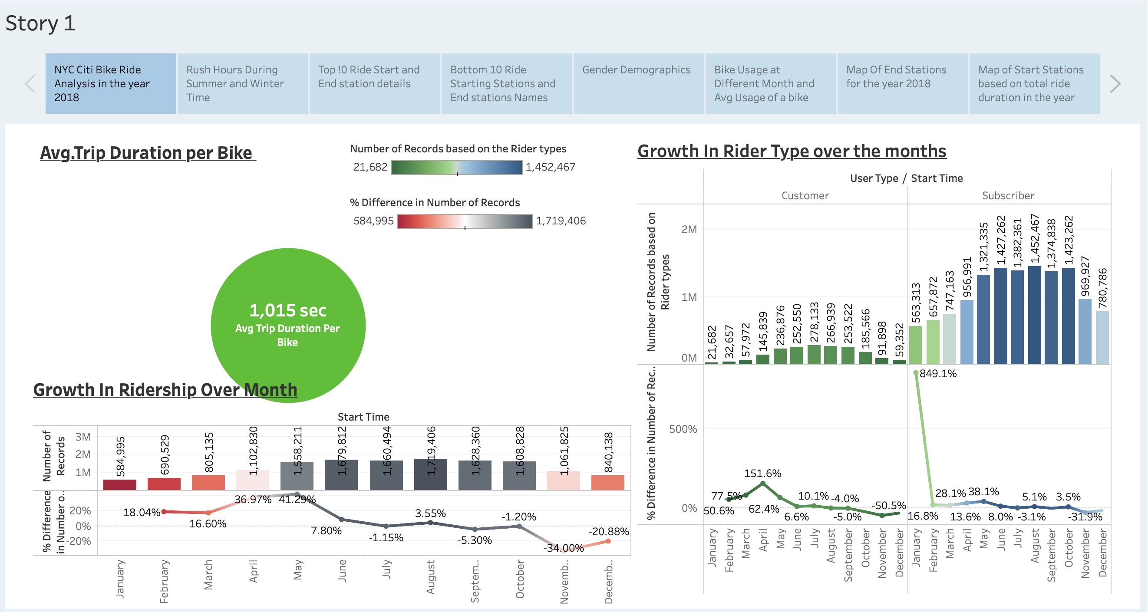Screen dimensions: 1148x612
Task: Click the % Difference in Records diverging color ramp
Action: click(465, 220)
